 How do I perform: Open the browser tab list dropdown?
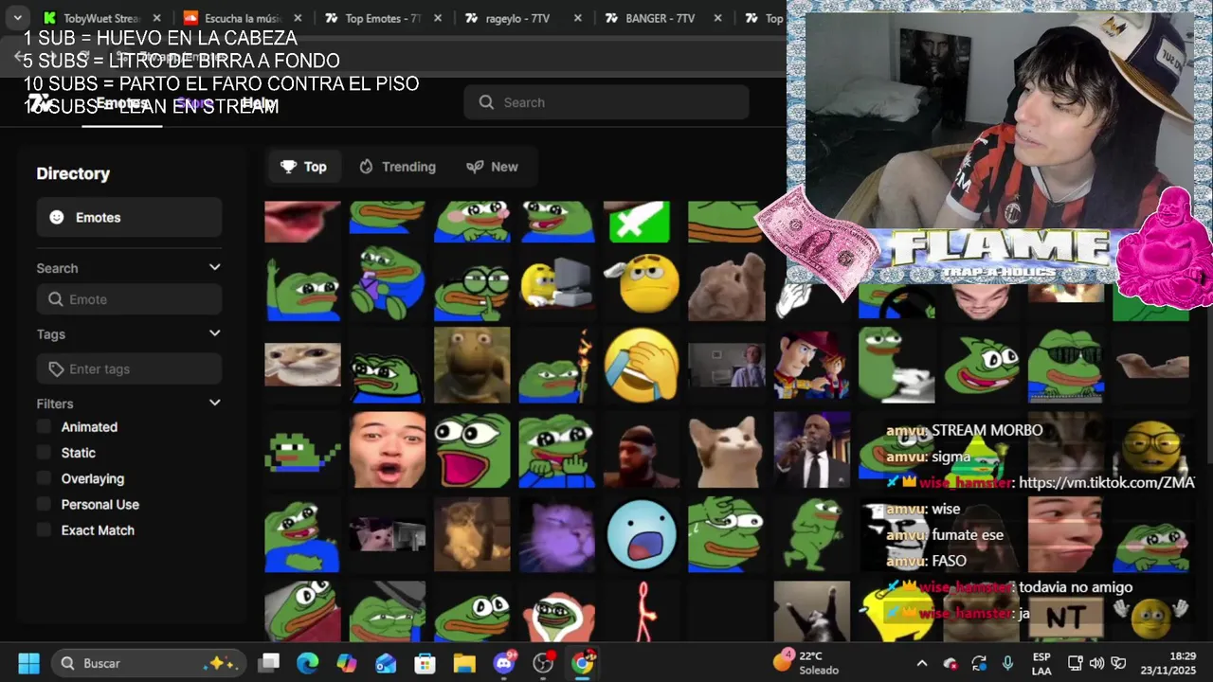(17, 18)
